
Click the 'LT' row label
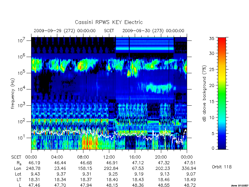click(19, 180)
